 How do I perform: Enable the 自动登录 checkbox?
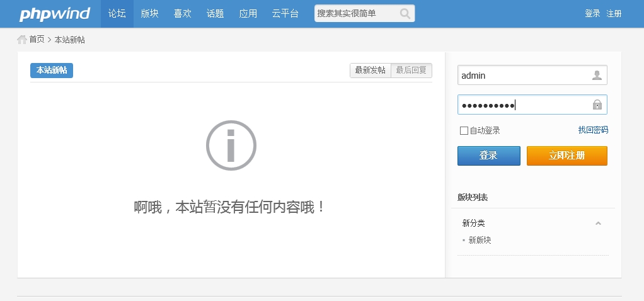pyautogui.click(x=464, y=131)
